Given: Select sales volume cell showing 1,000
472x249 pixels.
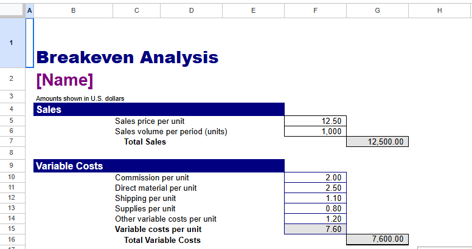Looking at the screenshot, I should (x=314, y=131).
